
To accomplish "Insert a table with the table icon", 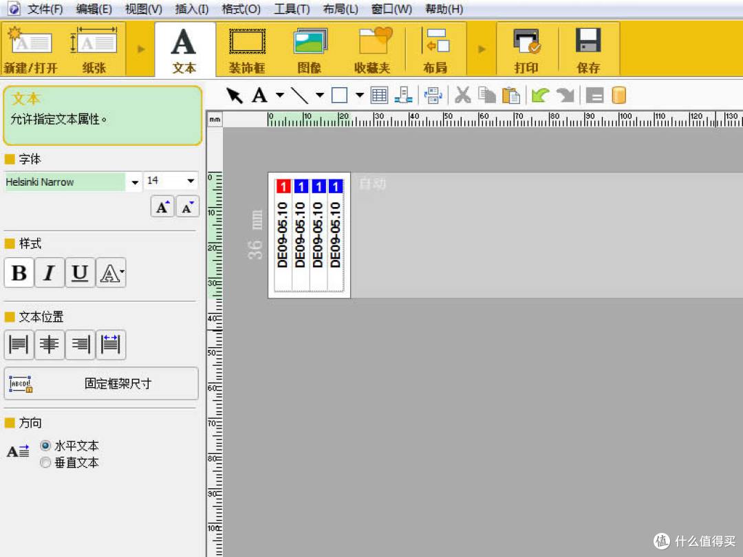I will click(379, 95).
